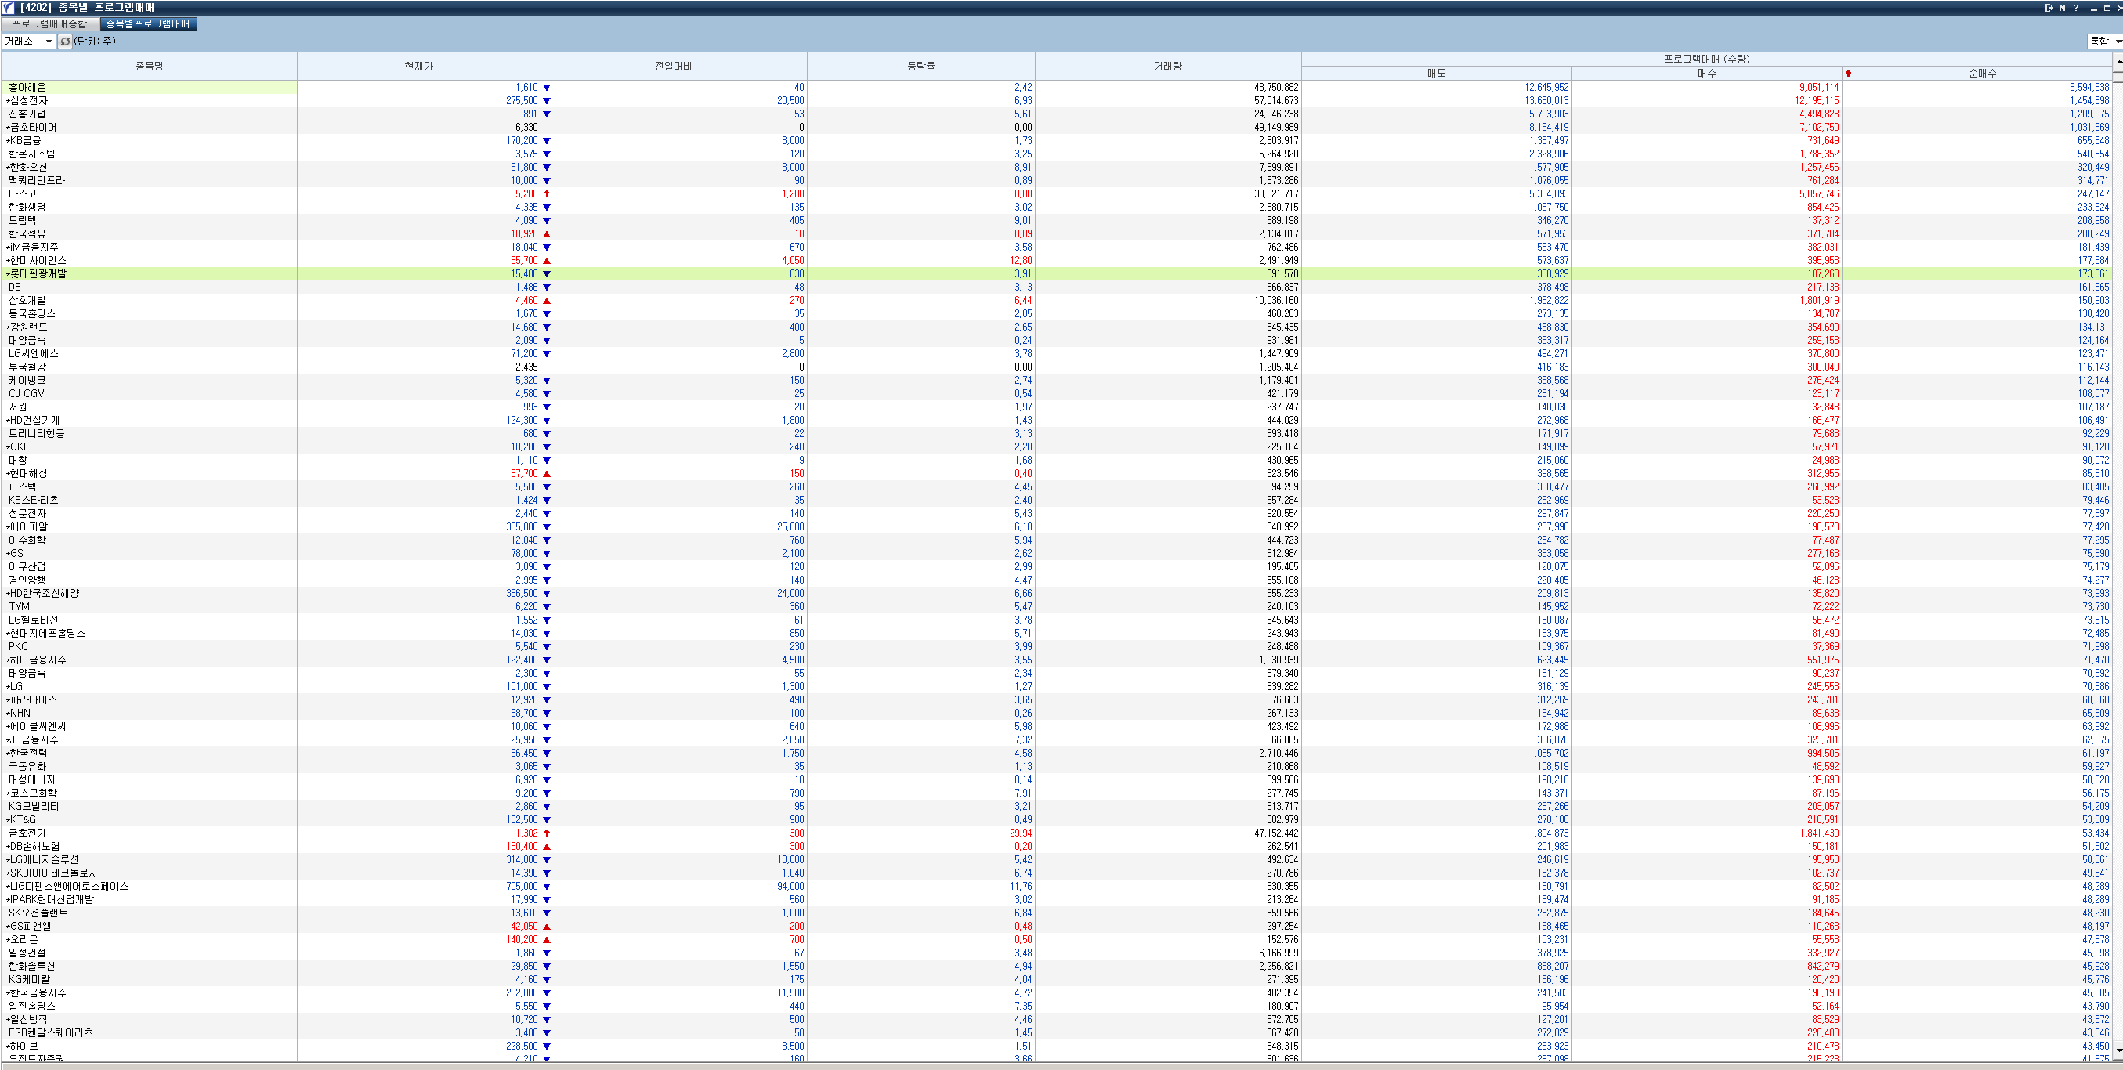
Task: Select the 삼호개발 stock row
Action: point(1057,300)
